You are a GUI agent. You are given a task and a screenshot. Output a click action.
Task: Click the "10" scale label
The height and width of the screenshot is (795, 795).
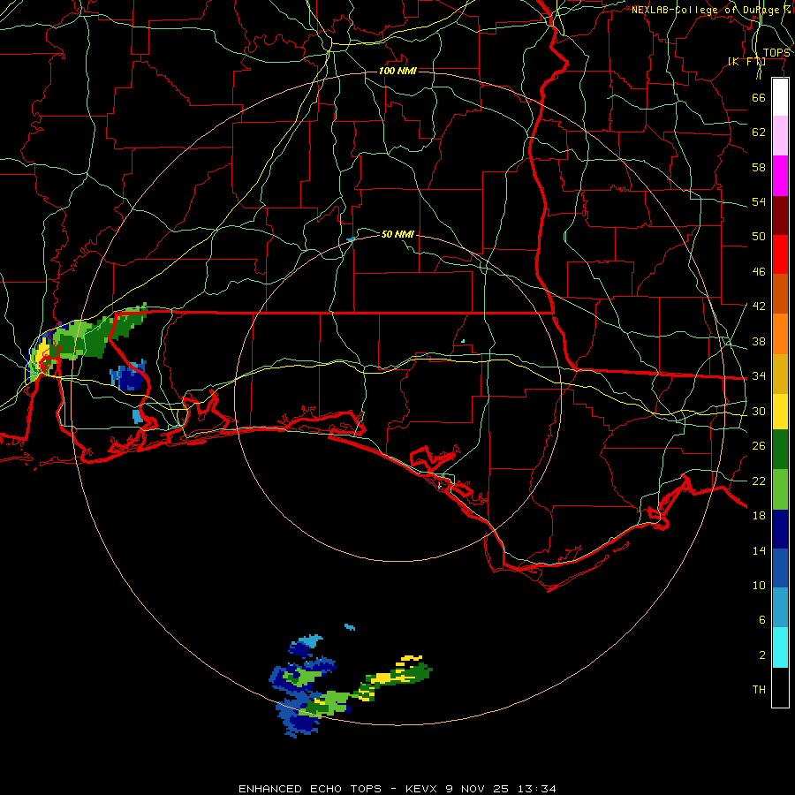pos(759,585)
